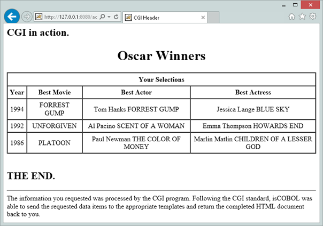323x226 pixels.
Task: Select the CGI Header tab
Action: pos(160,18)
